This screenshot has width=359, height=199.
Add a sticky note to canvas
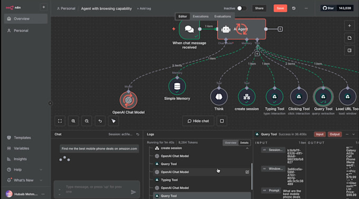pos(349,38)
